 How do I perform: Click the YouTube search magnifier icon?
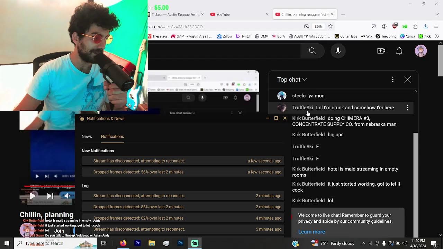(312, 51)
